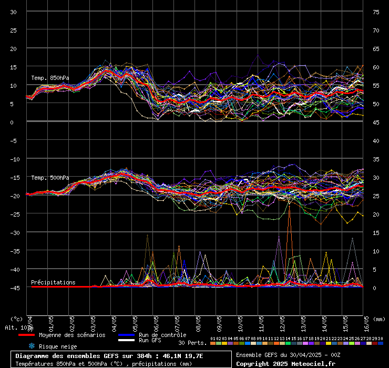Click the 03/05 date label
The height and width of the screenshot is (368, 389).
93,324
